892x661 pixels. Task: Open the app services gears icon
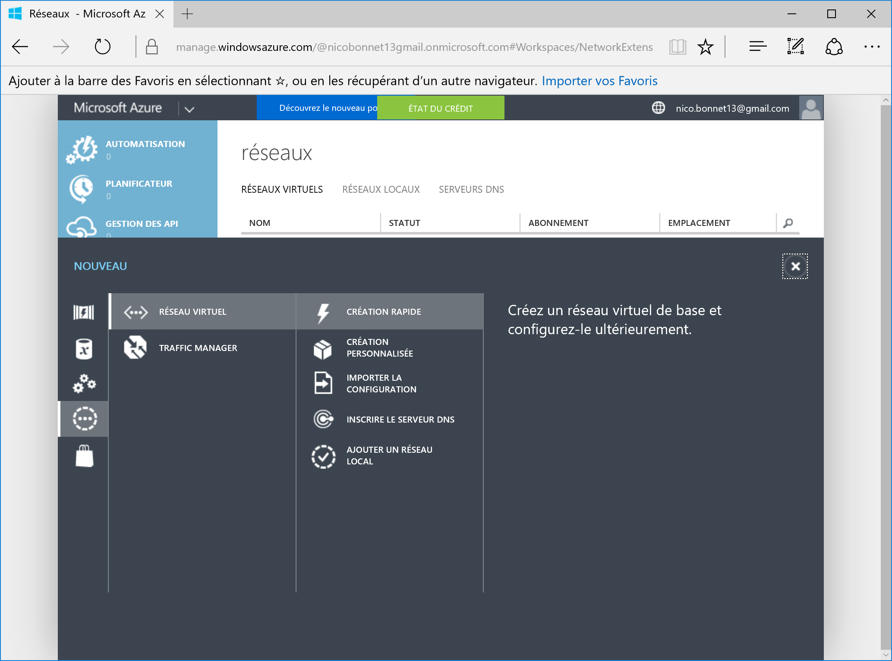click(84, 383)
